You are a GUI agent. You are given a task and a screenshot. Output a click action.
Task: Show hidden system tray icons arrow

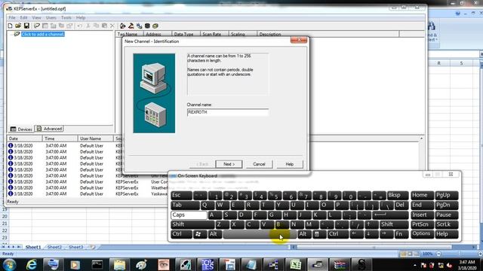[x=415, y=265]
